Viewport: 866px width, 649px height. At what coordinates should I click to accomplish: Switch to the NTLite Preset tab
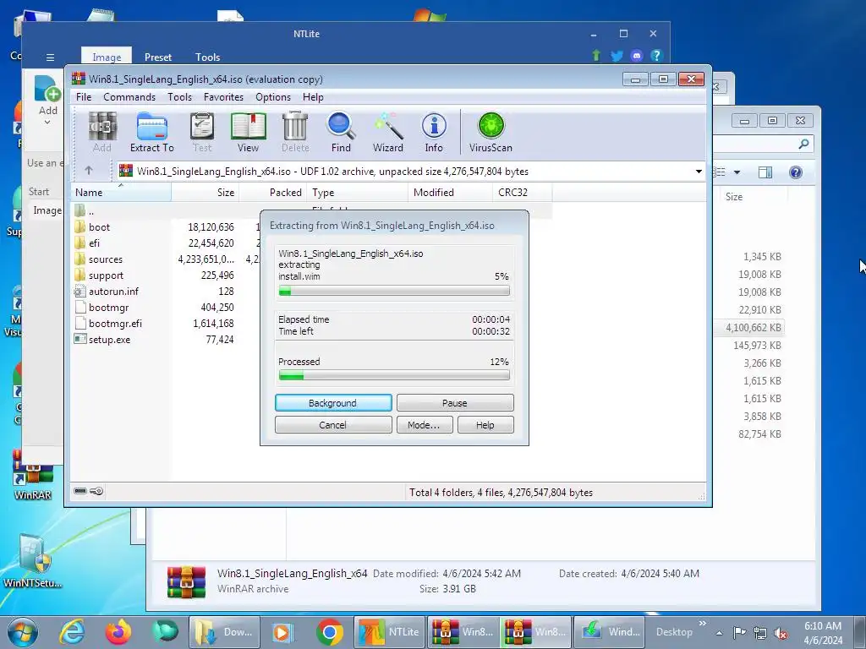tap(158, 57)
